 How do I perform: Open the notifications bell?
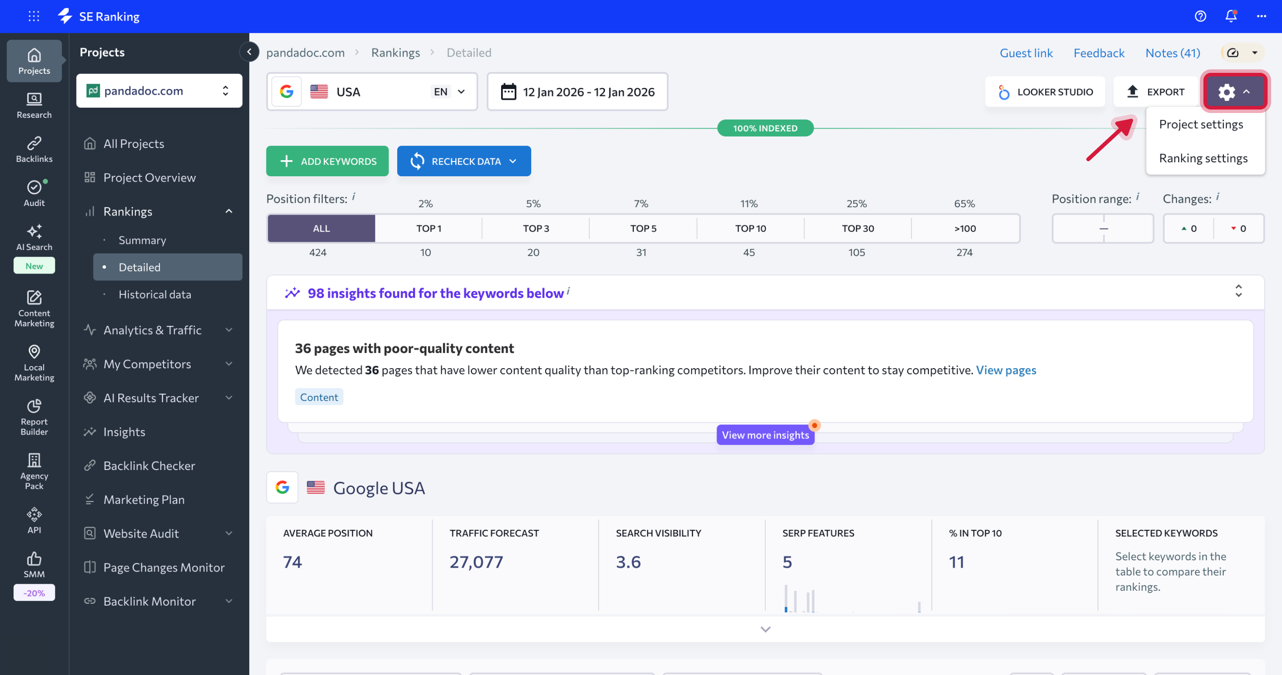click(1230, 17)
